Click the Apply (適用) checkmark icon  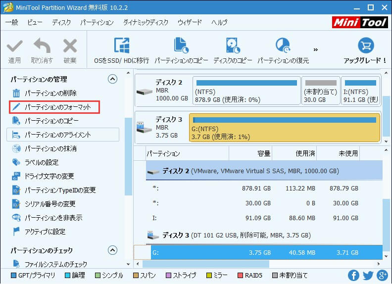[x=14, y=47]
